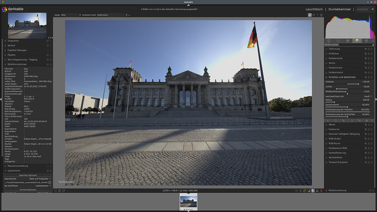Toggle the grid view icon in top bar
The width and height of the screenshot is (377, 212).
point(310,15)
